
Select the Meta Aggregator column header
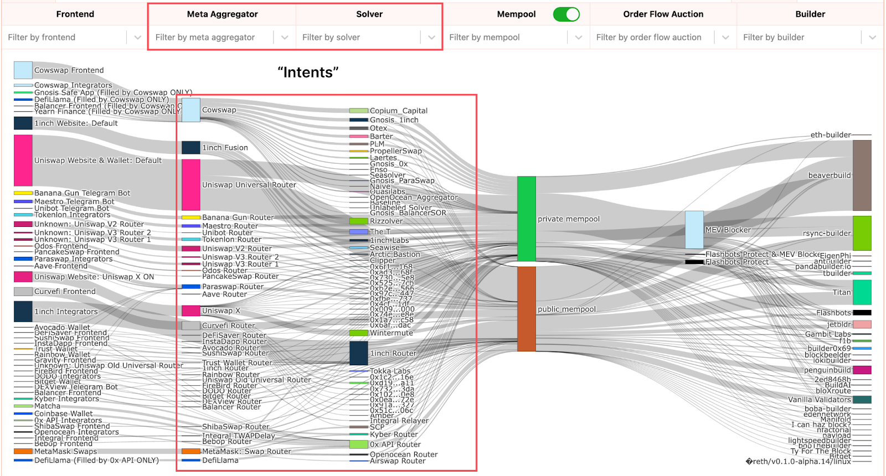point(222,14)
